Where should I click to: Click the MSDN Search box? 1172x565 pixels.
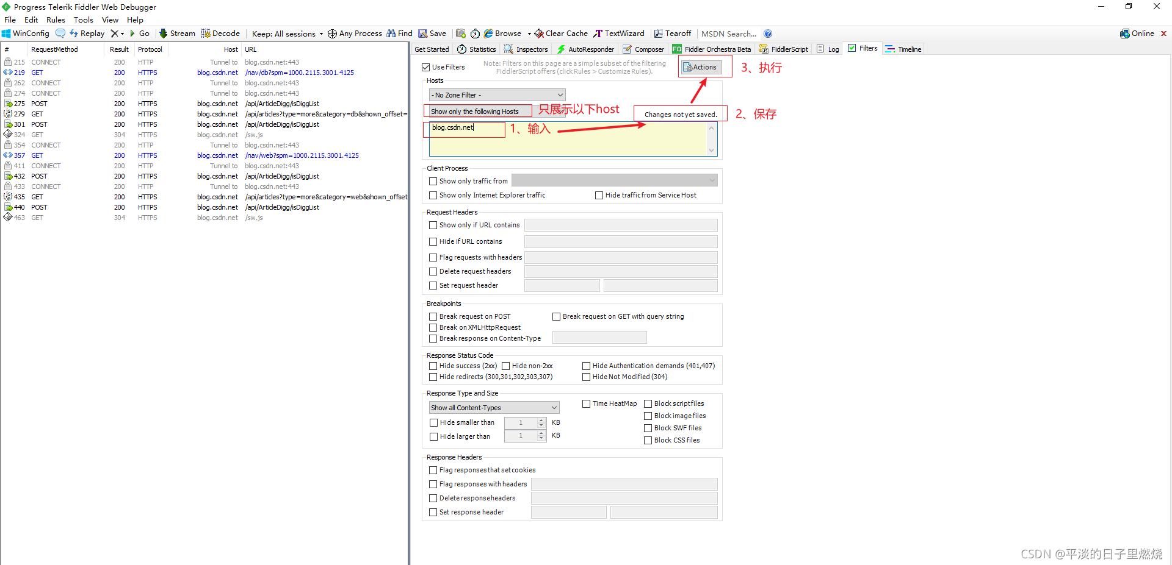(x=729, y=34)
